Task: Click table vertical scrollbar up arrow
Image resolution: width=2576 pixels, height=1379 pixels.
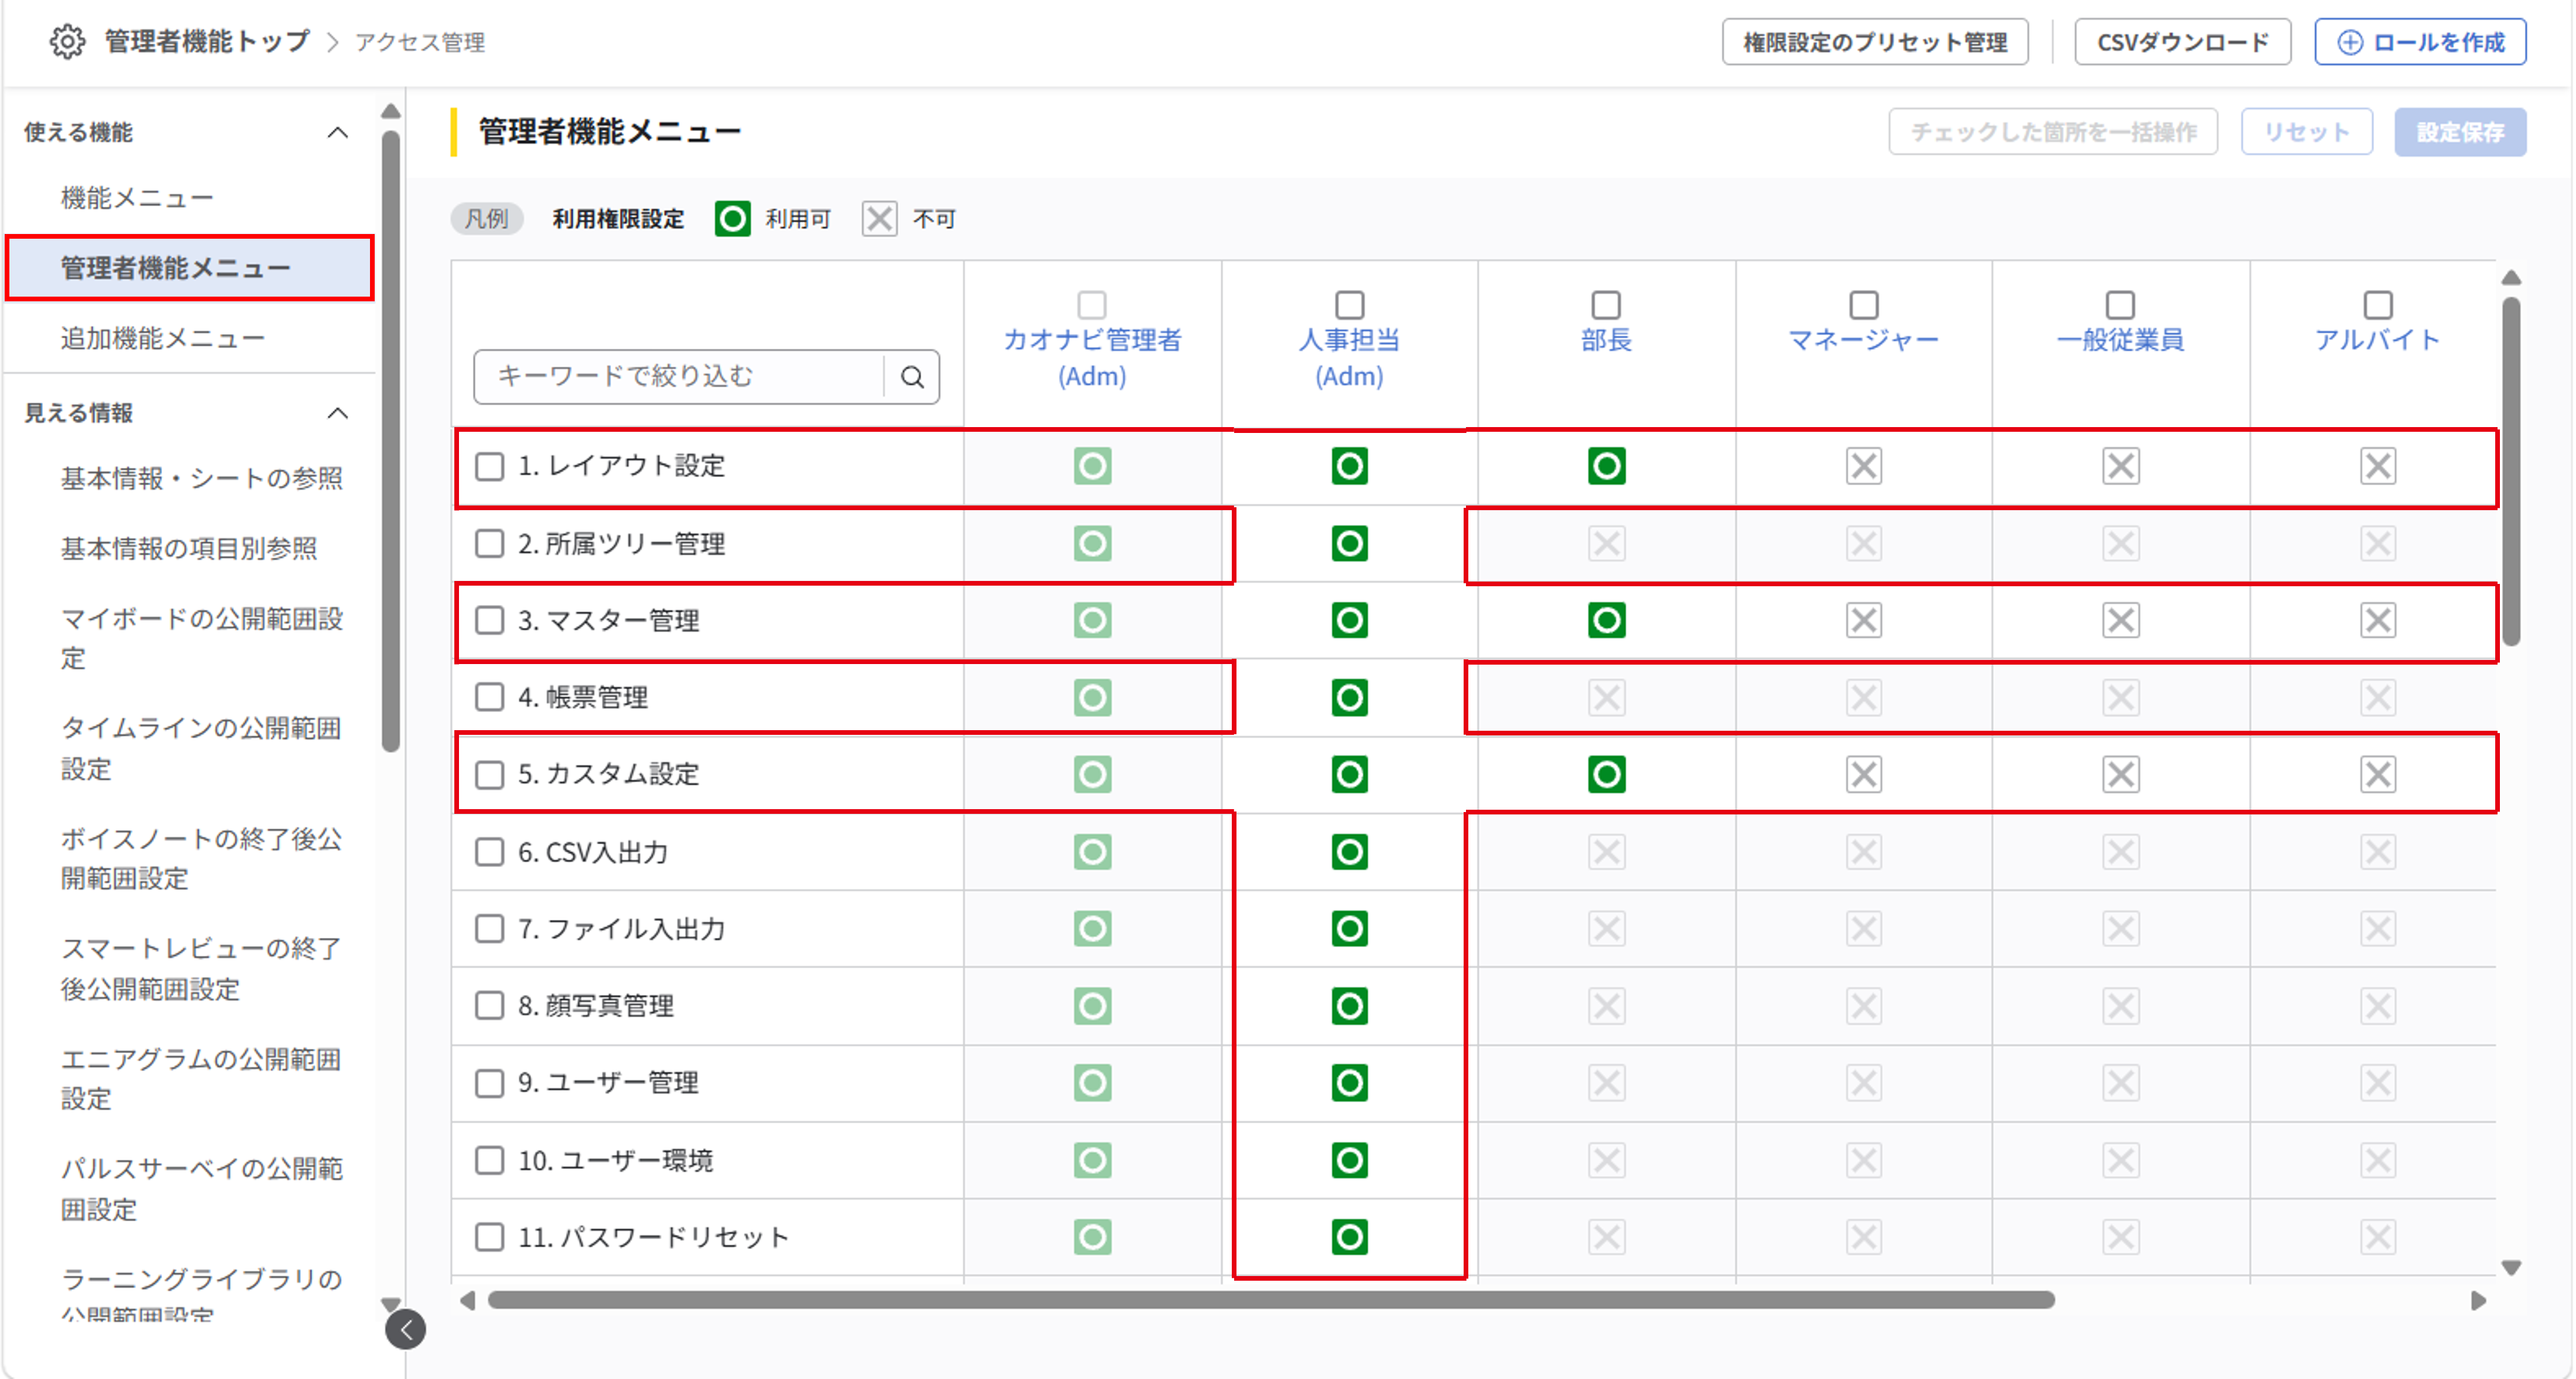Action: point(2510,278)
